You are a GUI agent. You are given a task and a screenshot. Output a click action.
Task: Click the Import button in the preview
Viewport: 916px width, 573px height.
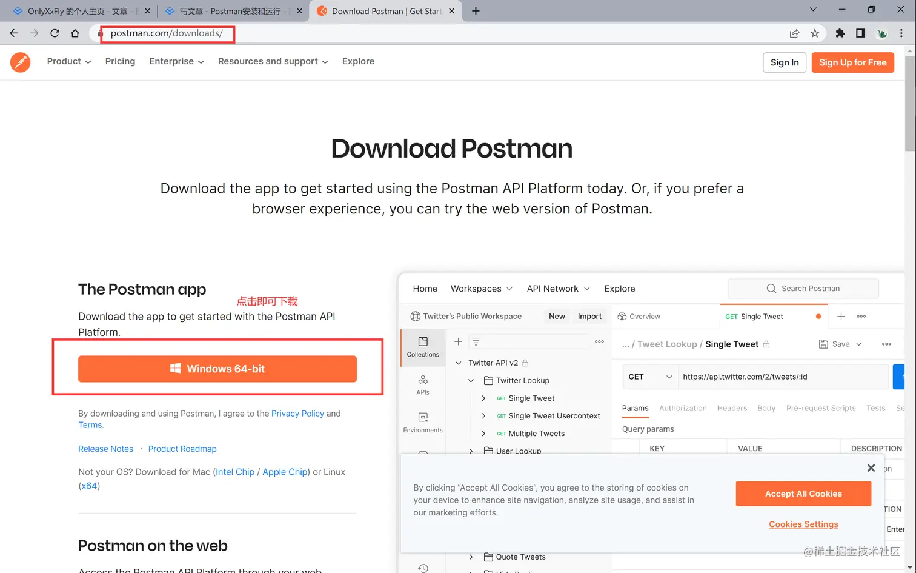[589, 317]
